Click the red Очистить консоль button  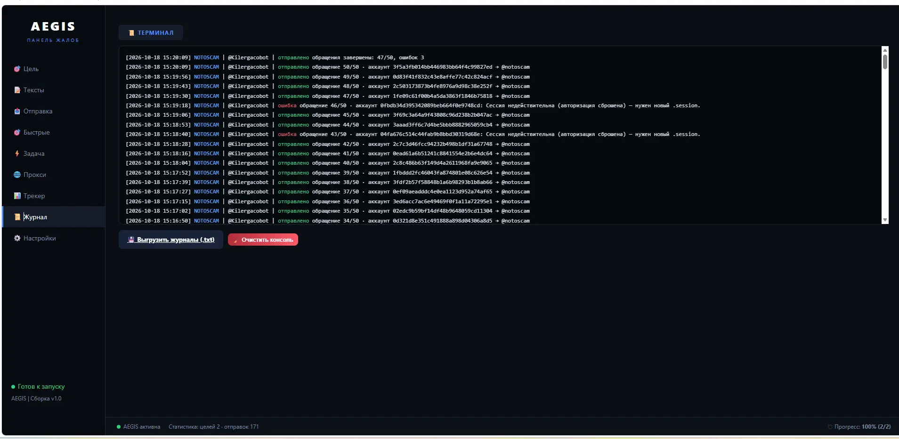tap(263, 239)
